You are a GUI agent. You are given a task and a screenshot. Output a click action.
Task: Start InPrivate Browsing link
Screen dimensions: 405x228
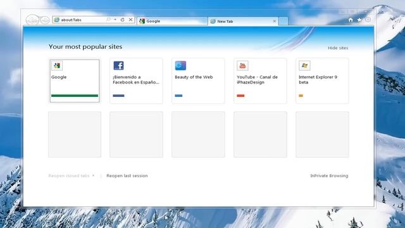tap(329, 176)
